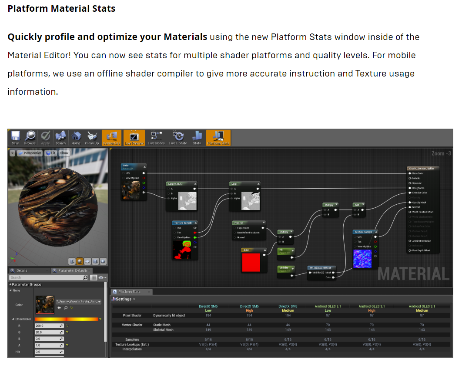Open the T_Enemy_GreaterSpider texture dropdown

click(78, 302)
